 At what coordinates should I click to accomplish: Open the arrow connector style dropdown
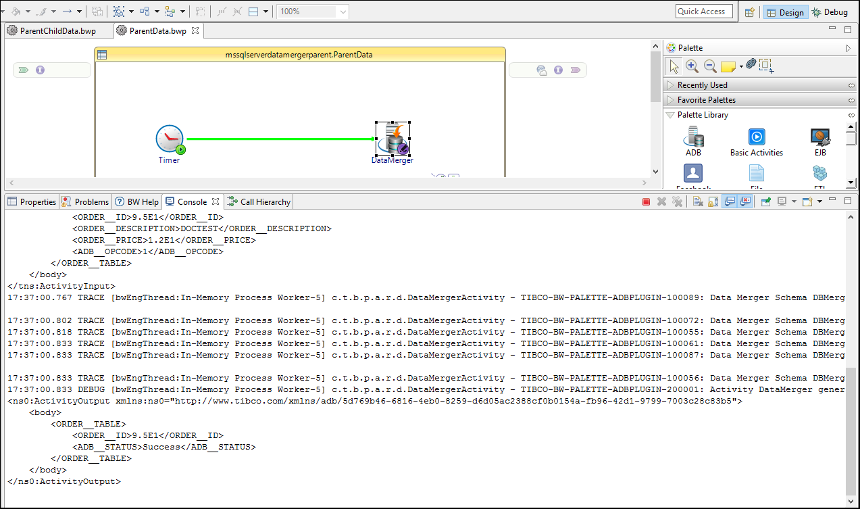coord(80,11)
